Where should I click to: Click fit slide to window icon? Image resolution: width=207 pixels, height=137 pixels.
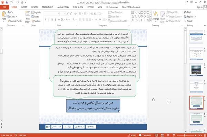205,135
